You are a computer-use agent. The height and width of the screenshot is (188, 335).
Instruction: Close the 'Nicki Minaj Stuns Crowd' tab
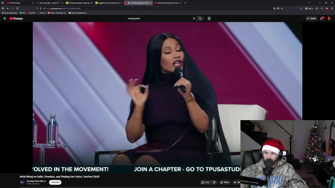coord(180,3)
